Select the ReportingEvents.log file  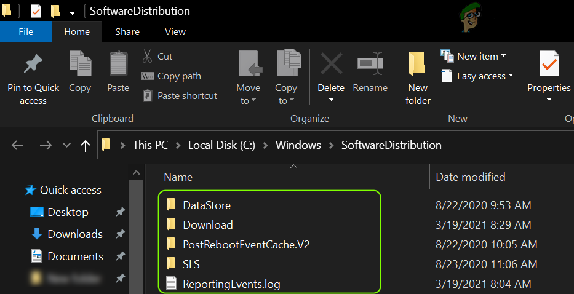click(x=232, y=284)
